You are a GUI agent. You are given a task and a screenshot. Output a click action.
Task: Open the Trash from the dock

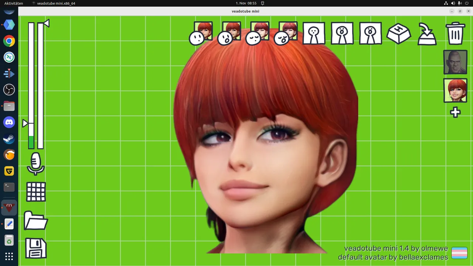tap(9, 240)
